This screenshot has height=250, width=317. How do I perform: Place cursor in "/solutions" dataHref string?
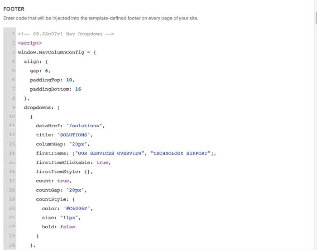click(x=84, y=126)
